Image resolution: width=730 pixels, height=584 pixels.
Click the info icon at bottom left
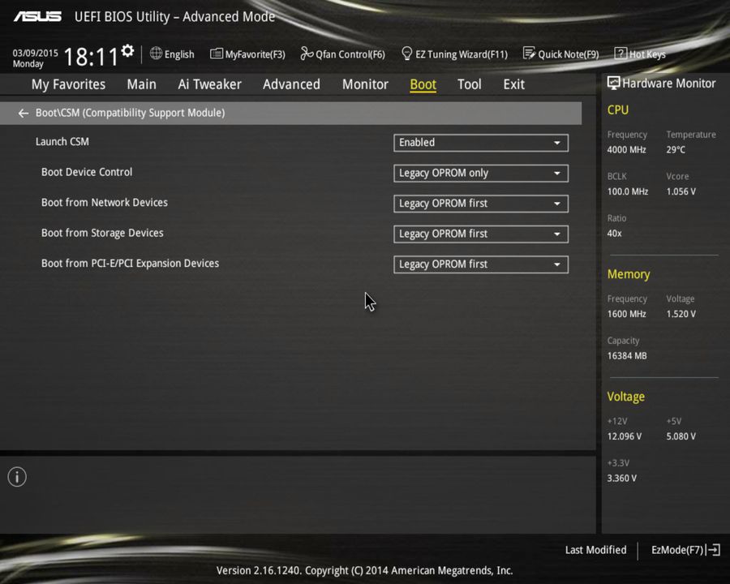(x=16, y=477)
